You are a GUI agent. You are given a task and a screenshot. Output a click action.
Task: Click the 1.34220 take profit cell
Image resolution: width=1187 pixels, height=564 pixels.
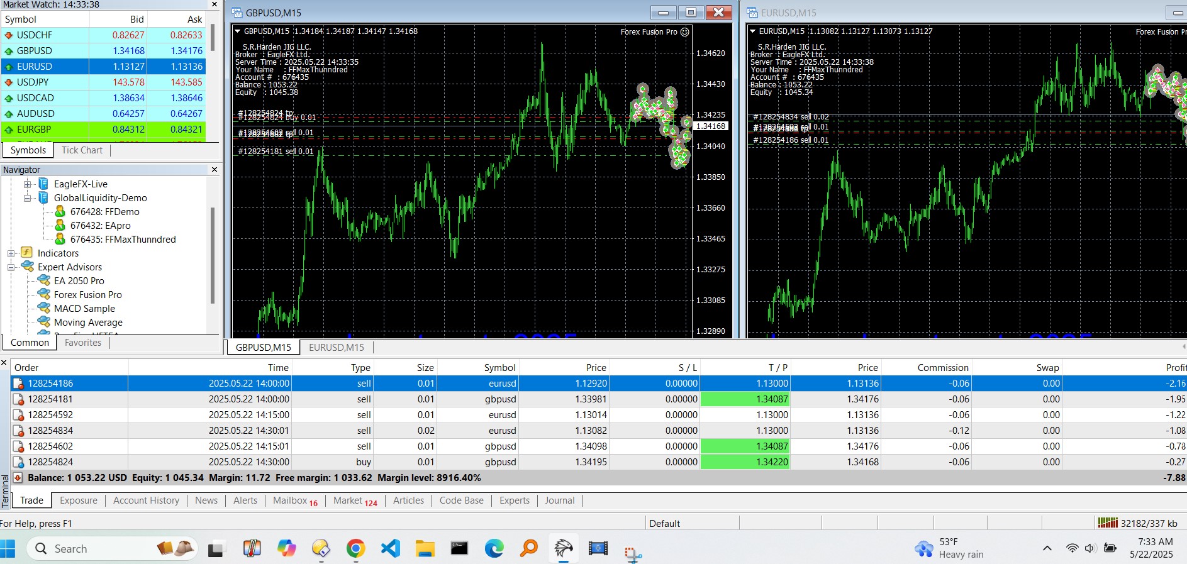click(x=745, y=462)
